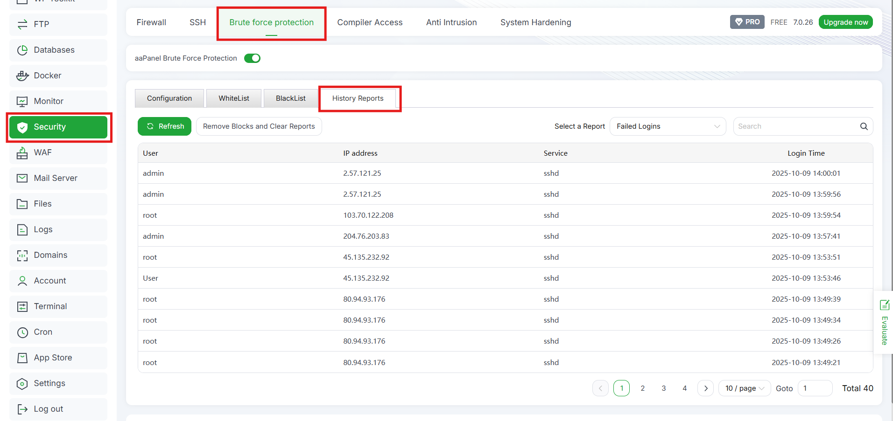
Task: Click the Files folder icon
Action: click(22, 204)
